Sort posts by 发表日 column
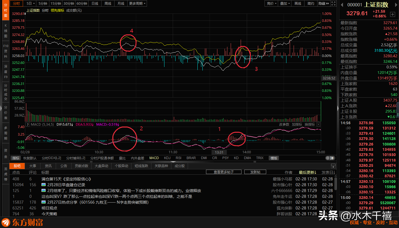Image resolution: width=399 pixels, height=228 pixels. coord(328,172)
